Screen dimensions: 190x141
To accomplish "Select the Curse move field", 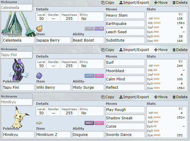I will (x=125, y=126).
